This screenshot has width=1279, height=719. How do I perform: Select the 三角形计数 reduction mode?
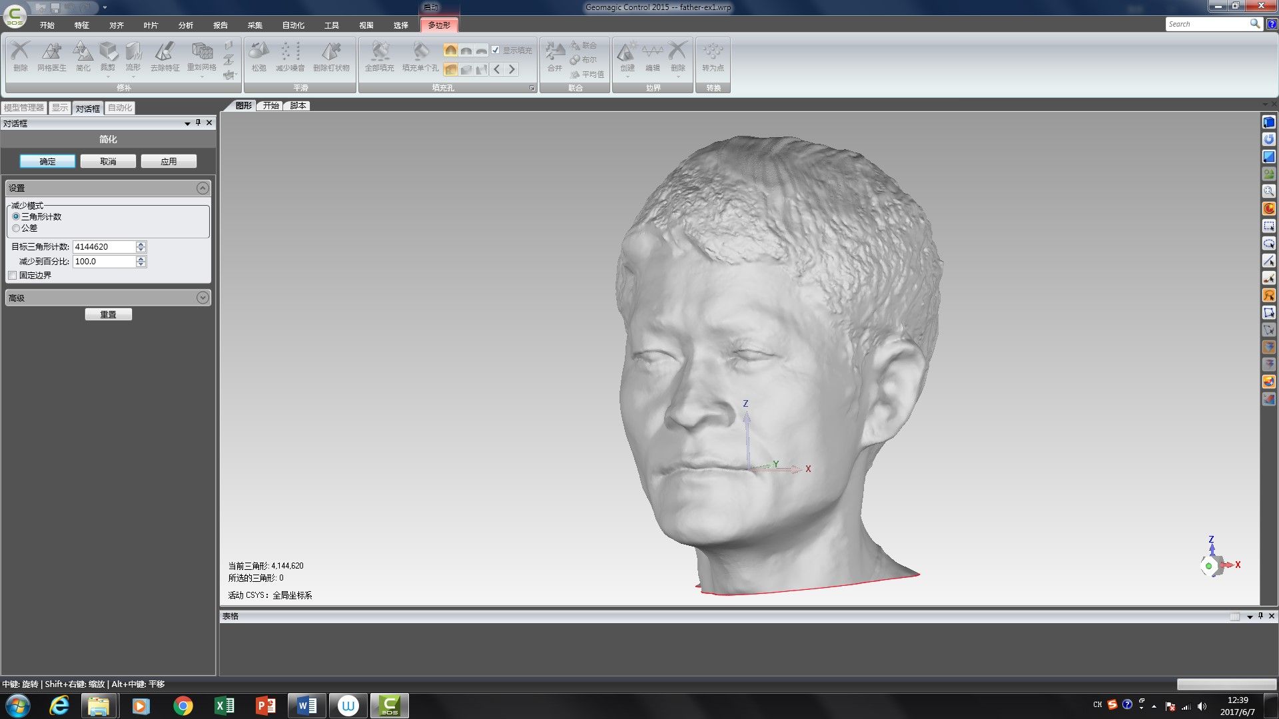tap(16, 216)
